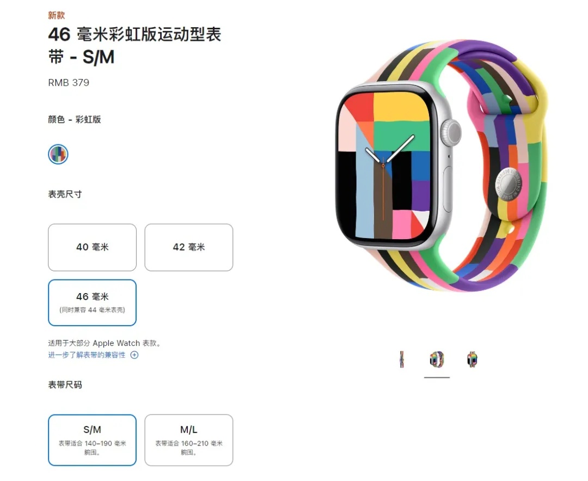Viewport: 588px width, 481px height.
Task: Pick the M/L band size
Action: [188, 440]
